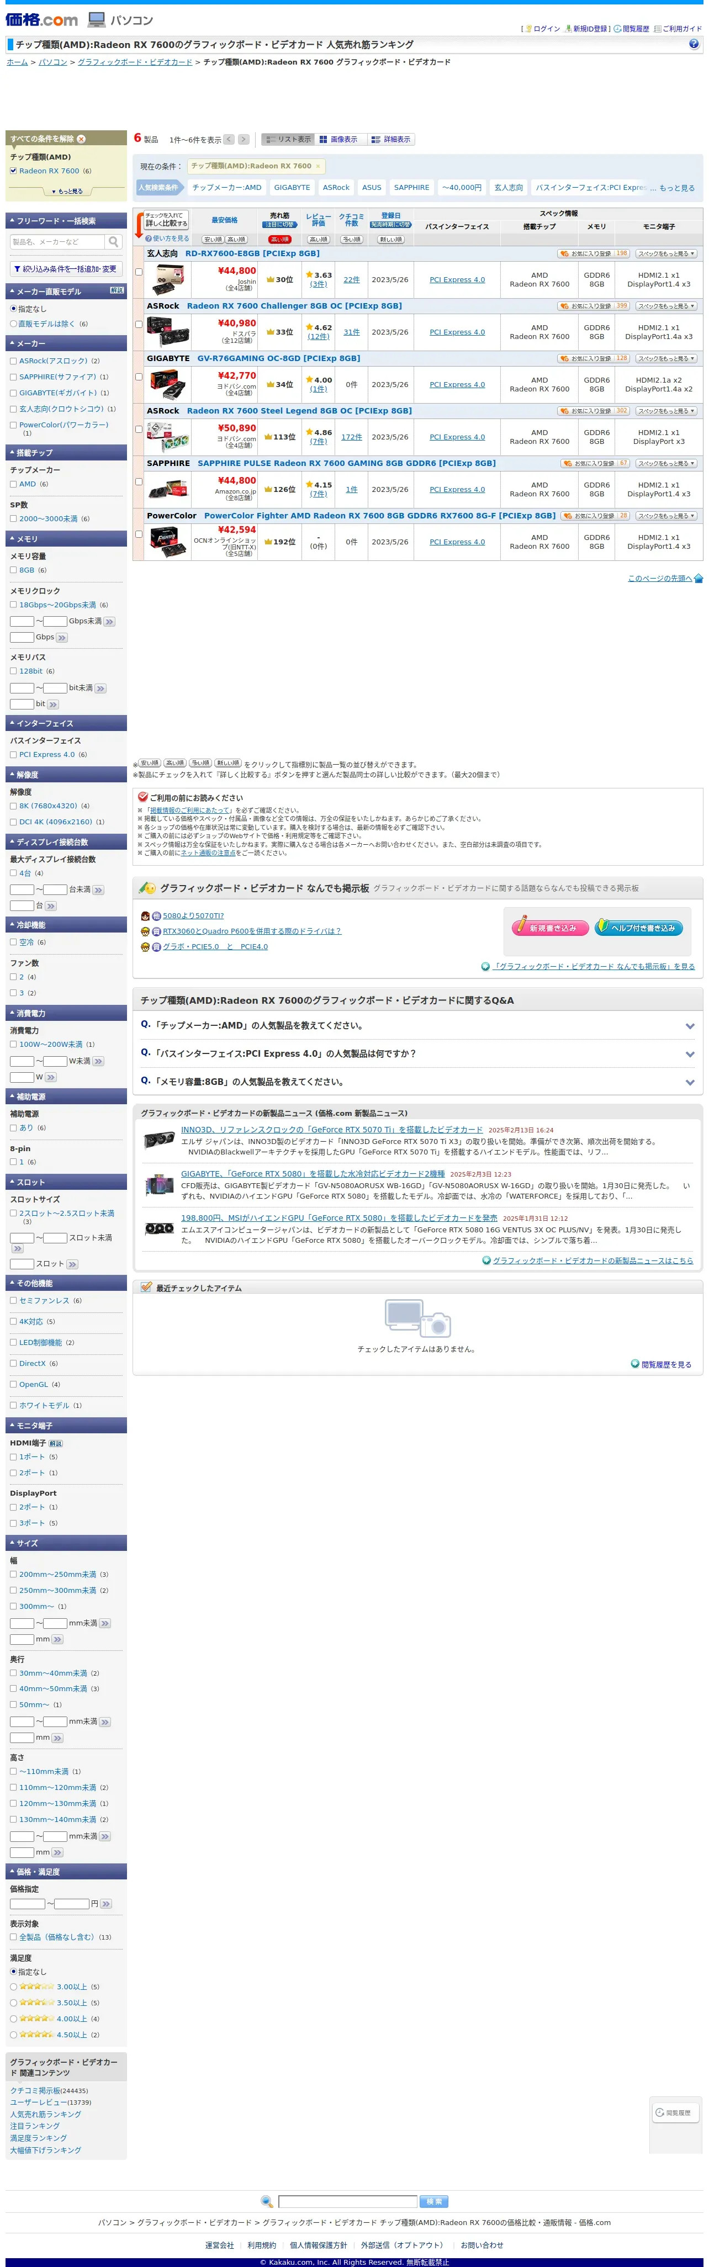Click 絞り込み条件を一括追加・変更 button
709x2267 pixels.
(x=66, y=269)
